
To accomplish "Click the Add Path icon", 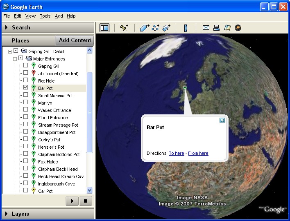I will click(155, 28).
